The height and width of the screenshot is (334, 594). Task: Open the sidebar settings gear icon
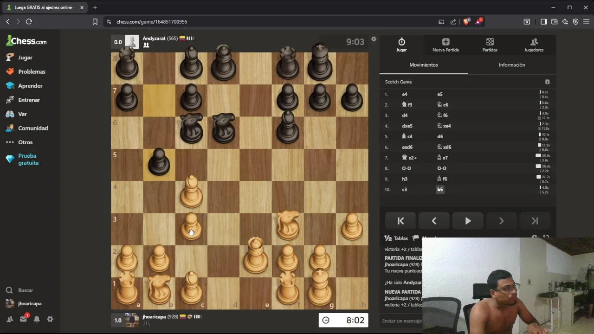pyautogui.click(x=50, y=319)
